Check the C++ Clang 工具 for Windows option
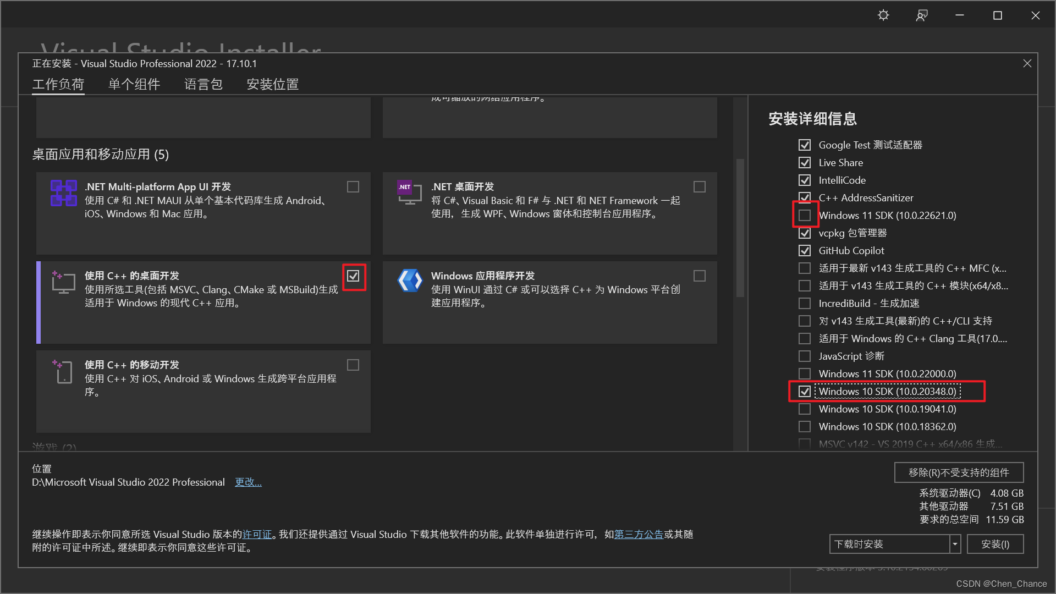This screenshot has height=594, width=1056. pyautogui.click(x=805, y=339)
